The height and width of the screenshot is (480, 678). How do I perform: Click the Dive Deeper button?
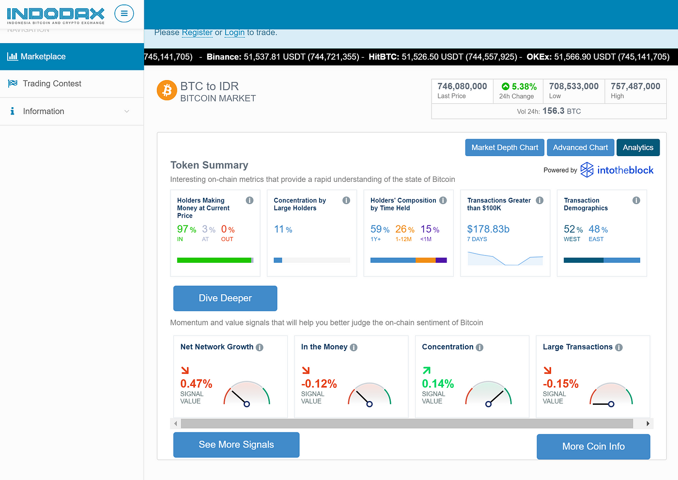click(x=225, y=298)
